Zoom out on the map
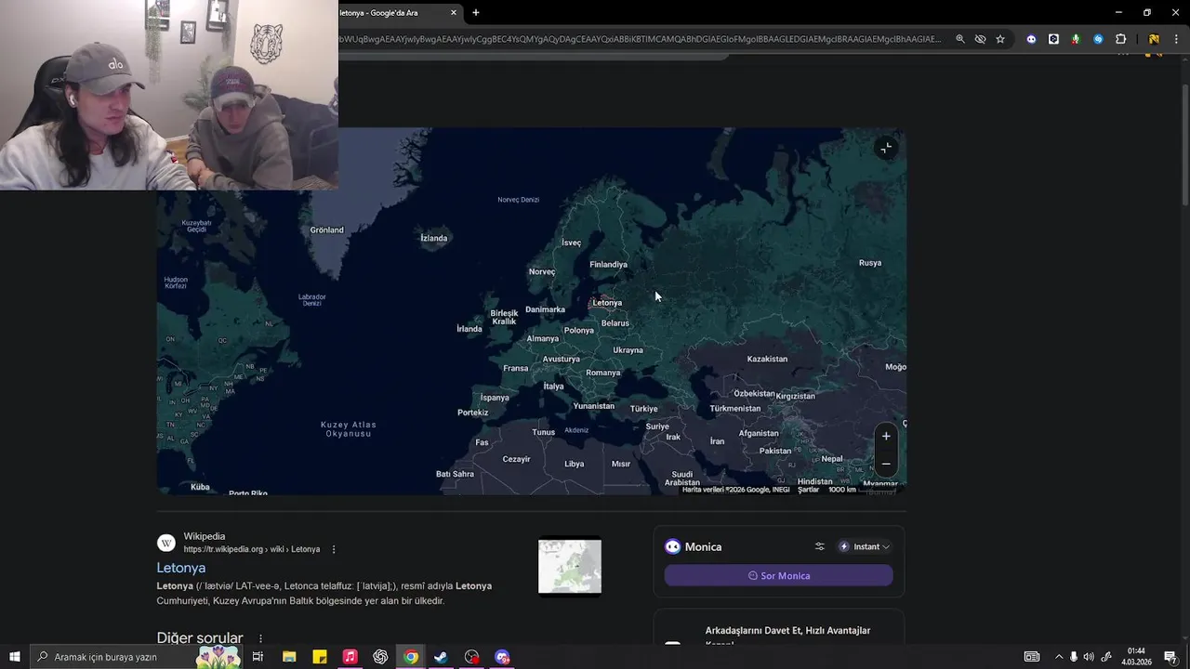1190x669 pixels. [x=886, y=463]
